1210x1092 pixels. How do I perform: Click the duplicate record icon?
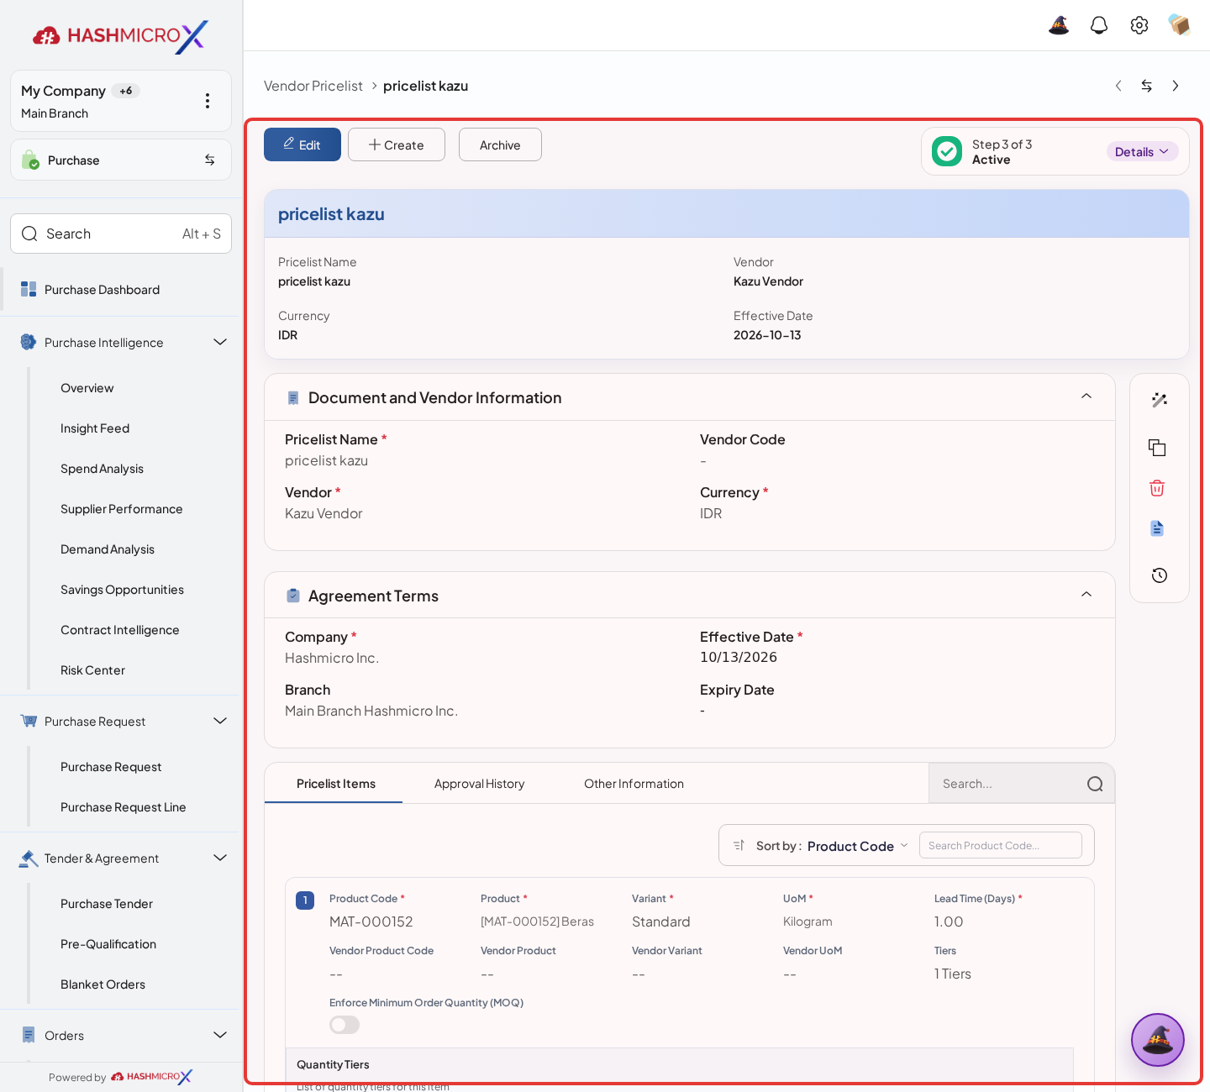coord(1158,448)
